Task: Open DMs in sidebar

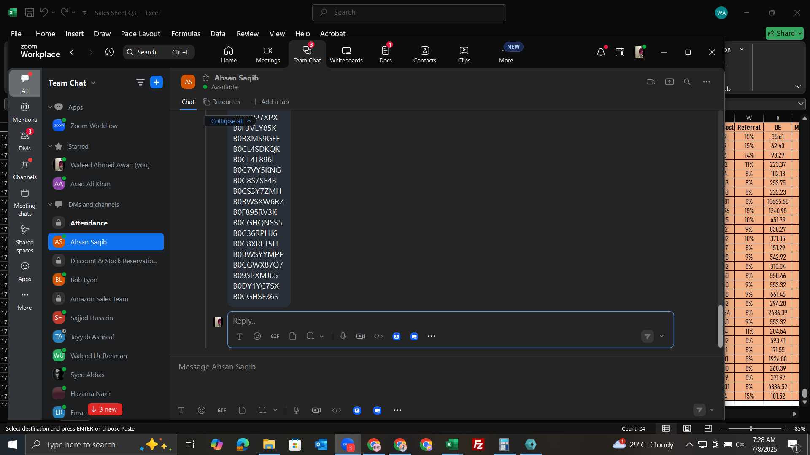Action: point(25,141)
